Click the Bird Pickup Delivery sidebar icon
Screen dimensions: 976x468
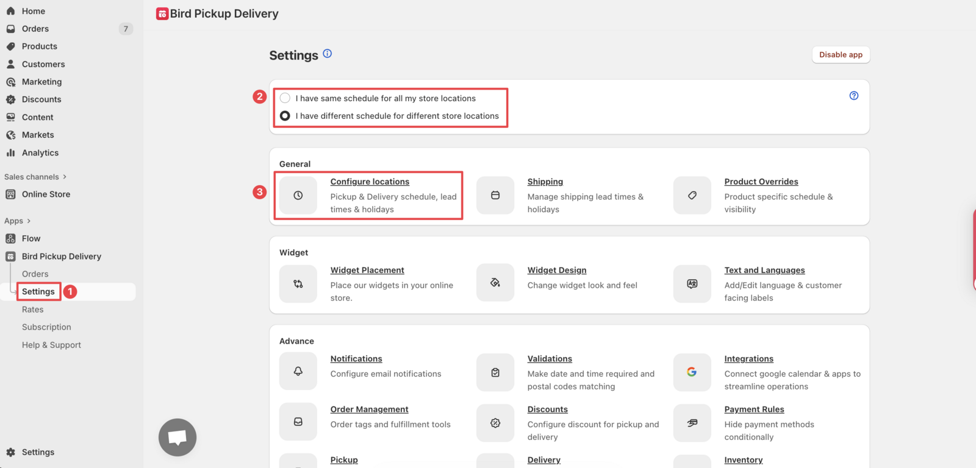pos(10,257)
